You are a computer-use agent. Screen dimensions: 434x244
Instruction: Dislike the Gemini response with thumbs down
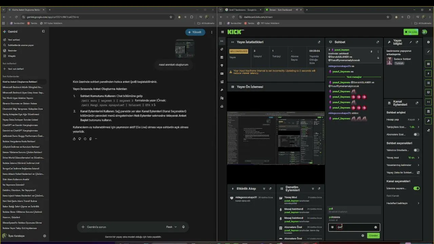80,139
